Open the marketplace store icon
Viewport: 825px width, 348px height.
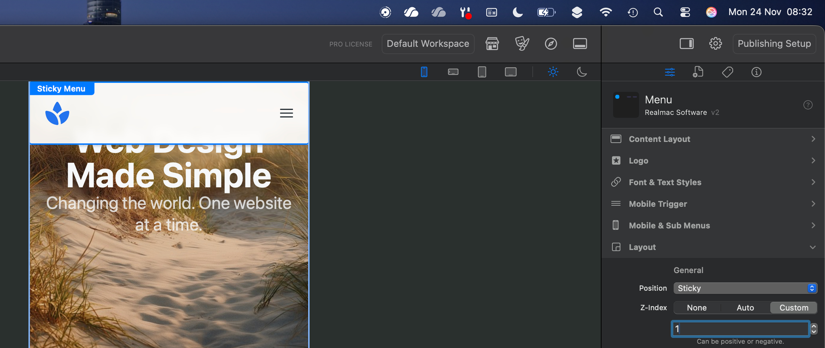click(492, 44)
